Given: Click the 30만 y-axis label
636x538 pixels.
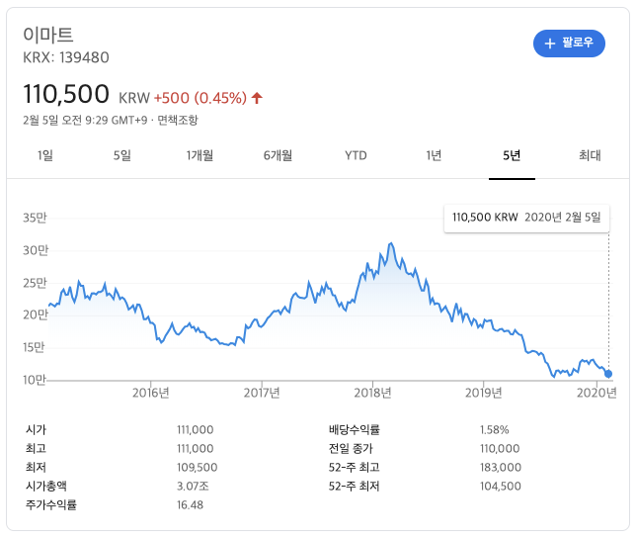Looking at the screenshot, I should [x=36, y=250].
